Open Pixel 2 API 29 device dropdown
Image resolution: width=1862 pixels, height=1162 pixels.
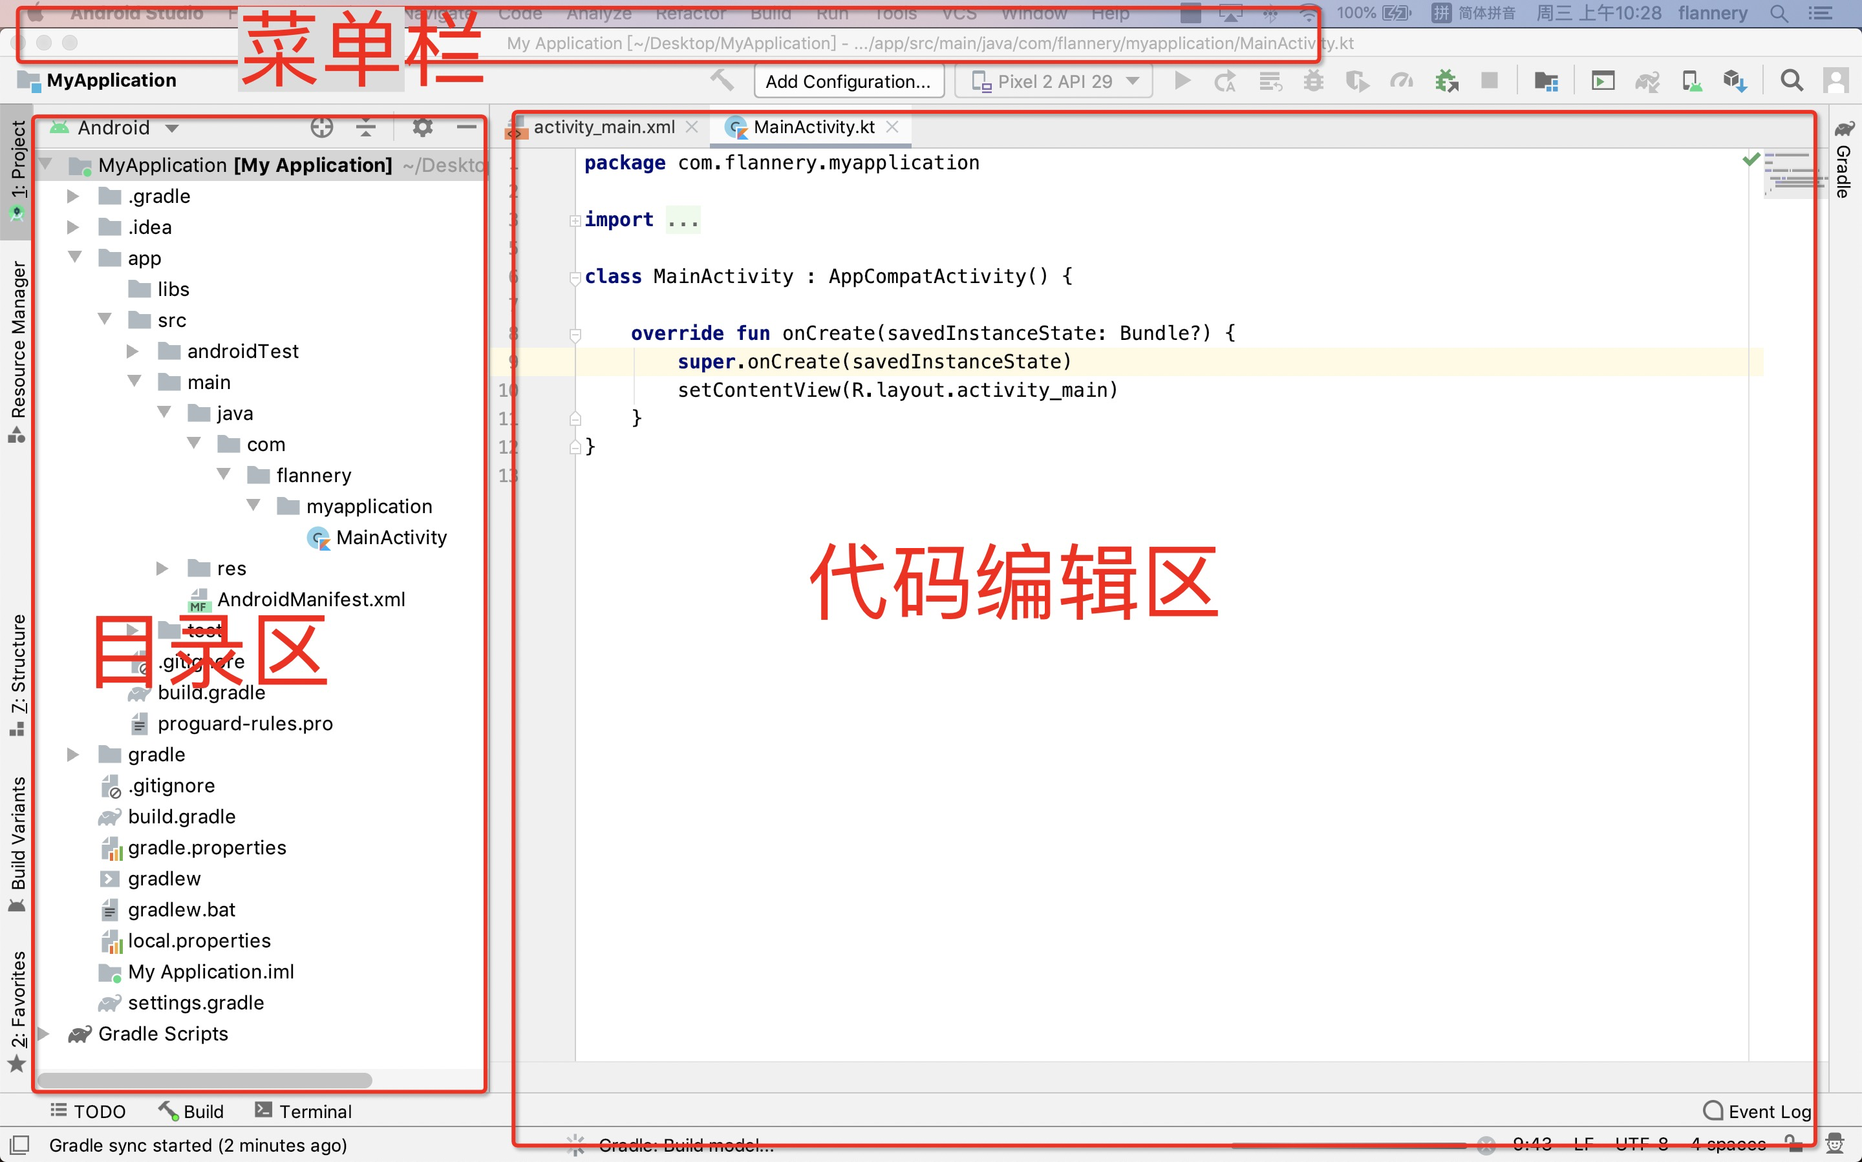[1053, 81]
